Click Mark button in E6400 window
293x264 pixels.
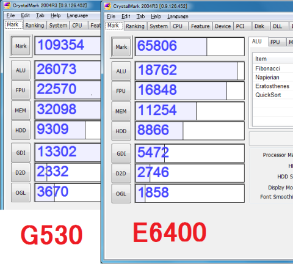121,47
